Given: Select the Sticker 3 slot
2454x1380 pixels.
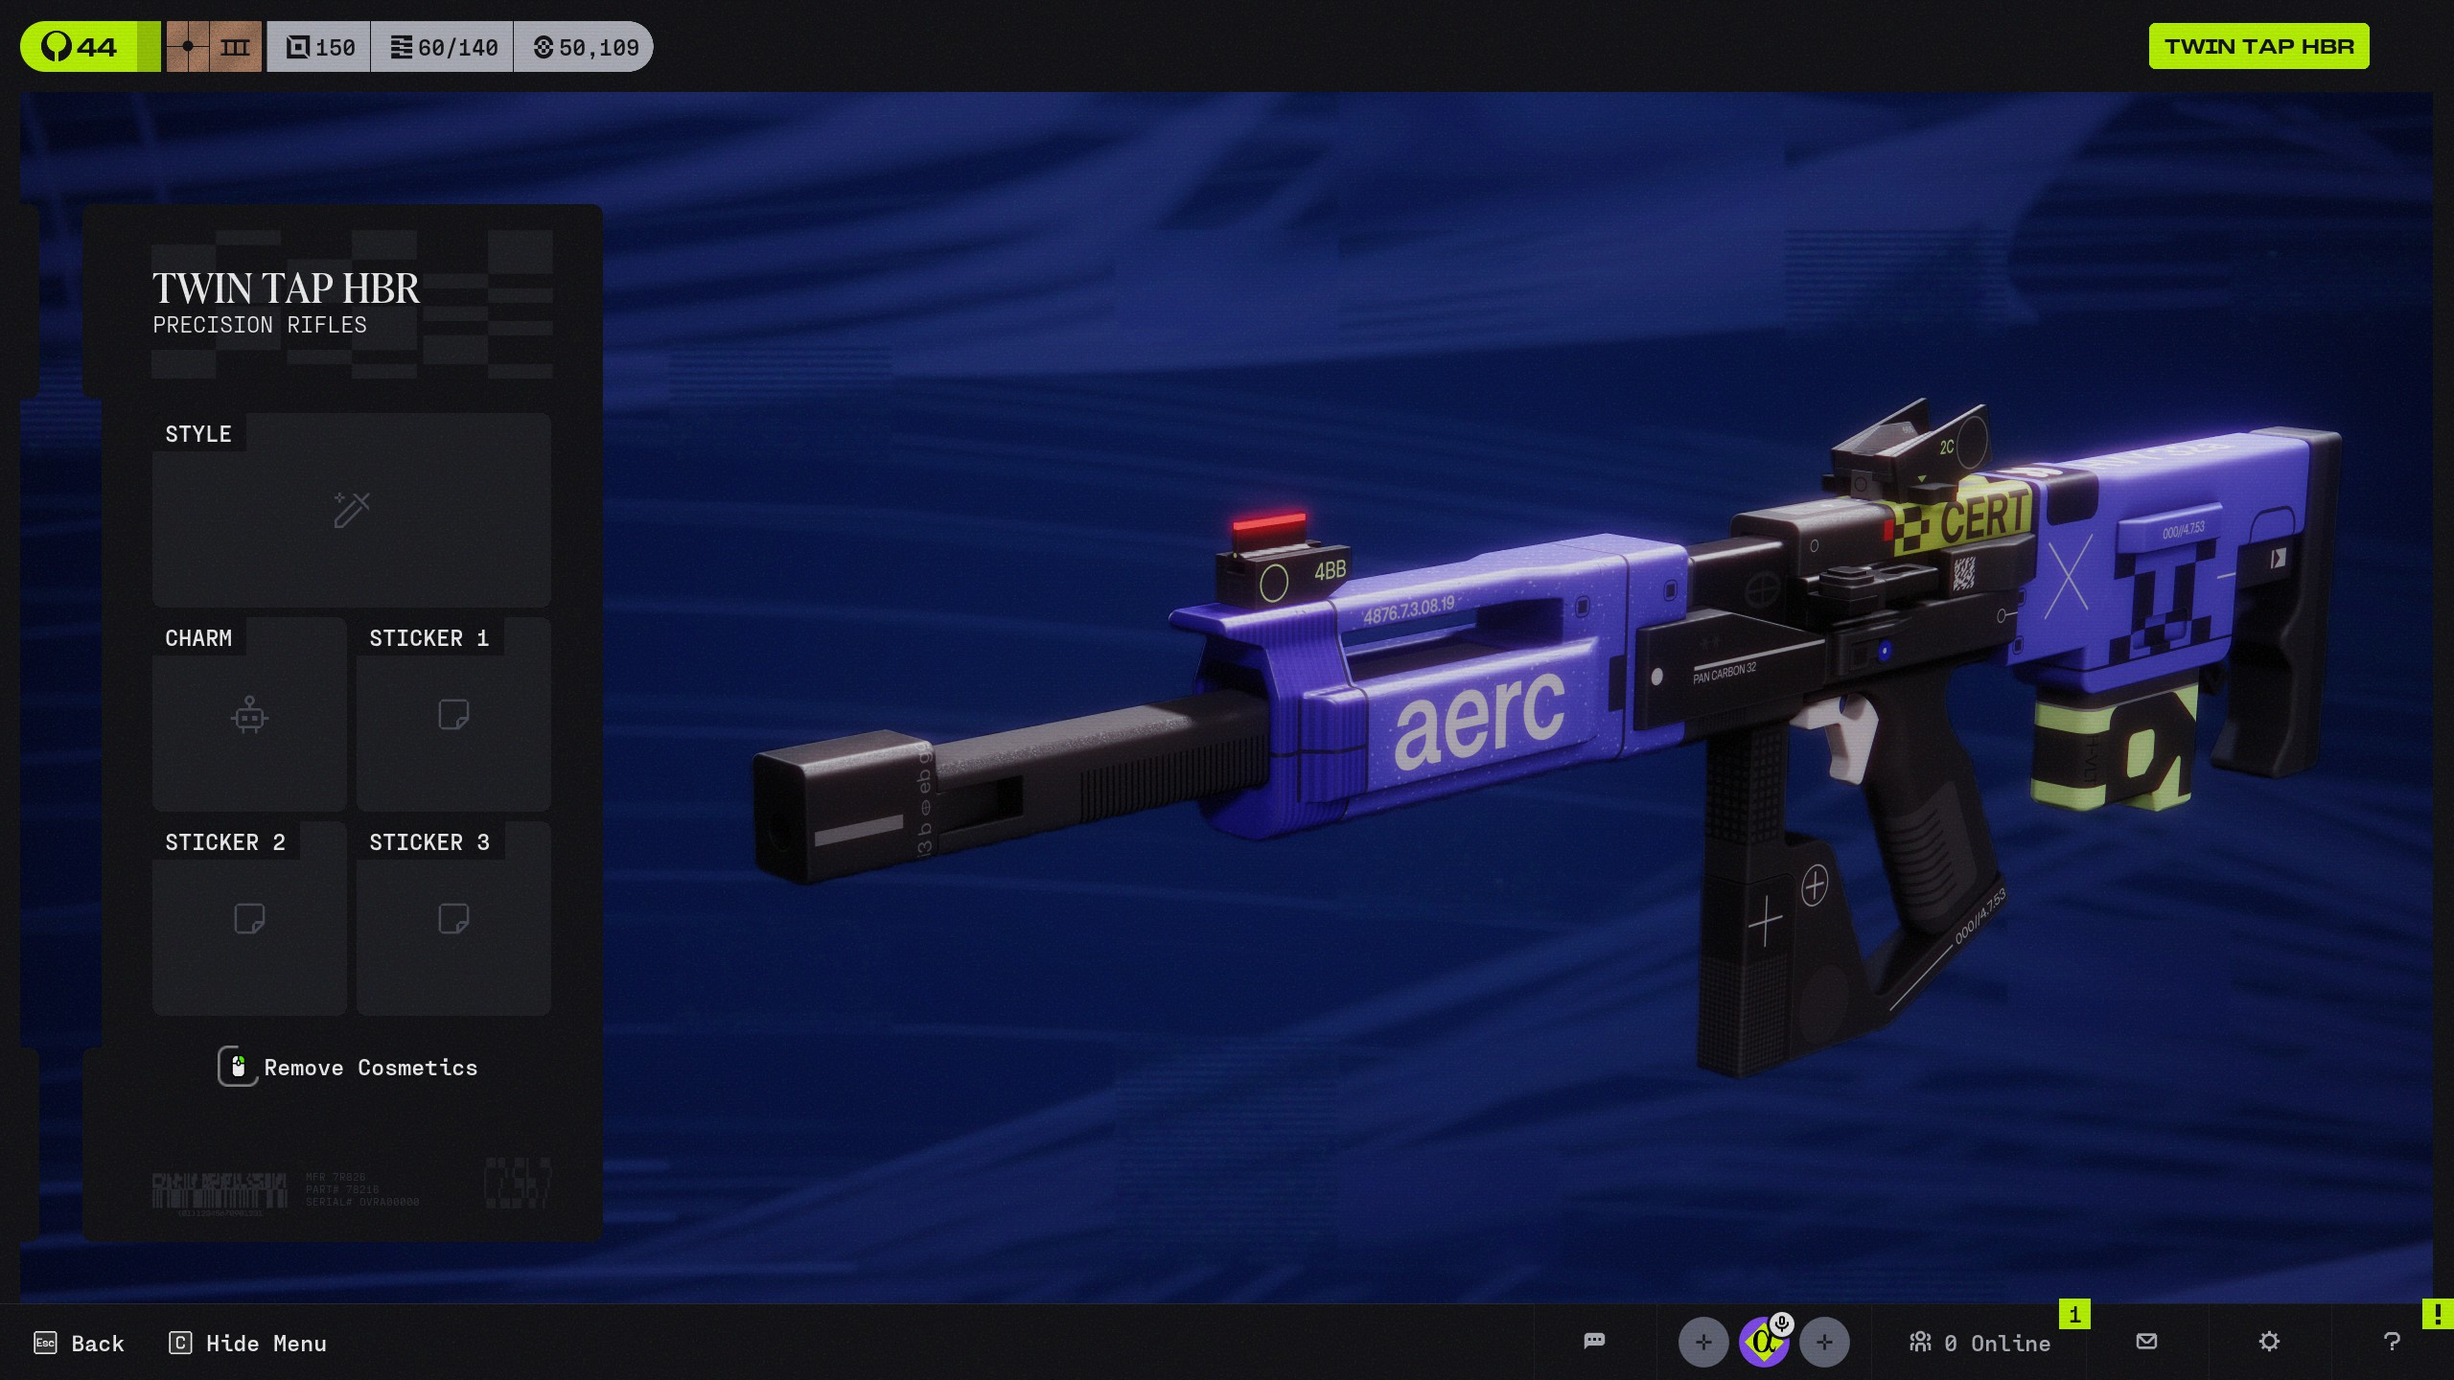Looking at the screenshot, I should tap(452, 919).
